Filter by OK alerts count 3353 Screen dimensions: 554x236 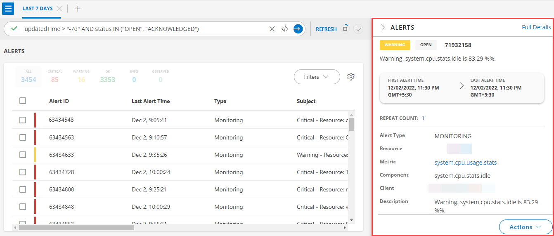click(x=108, y=77)
